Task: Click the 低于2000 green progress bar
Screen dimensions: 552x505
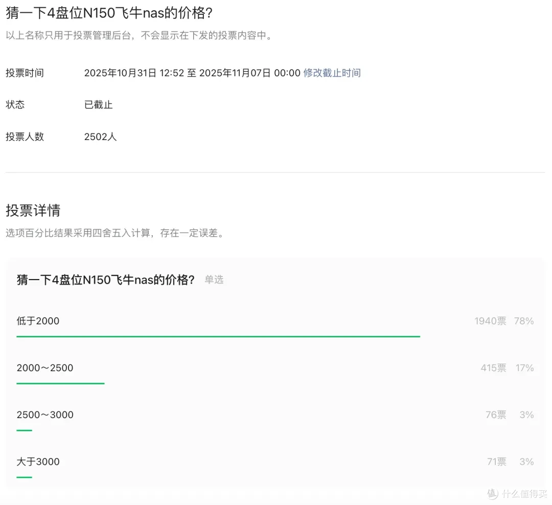Action: 218,337
